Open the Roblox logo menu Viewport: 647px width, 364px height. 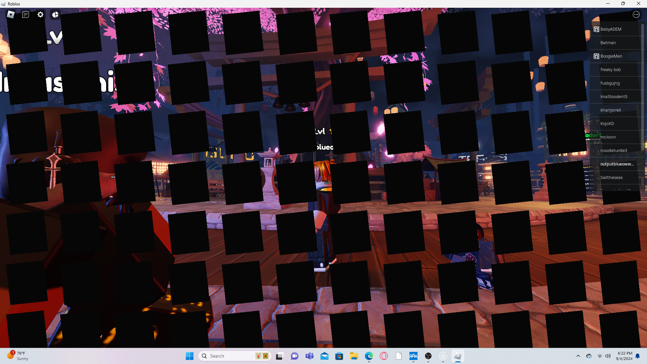tap(11, 14)
